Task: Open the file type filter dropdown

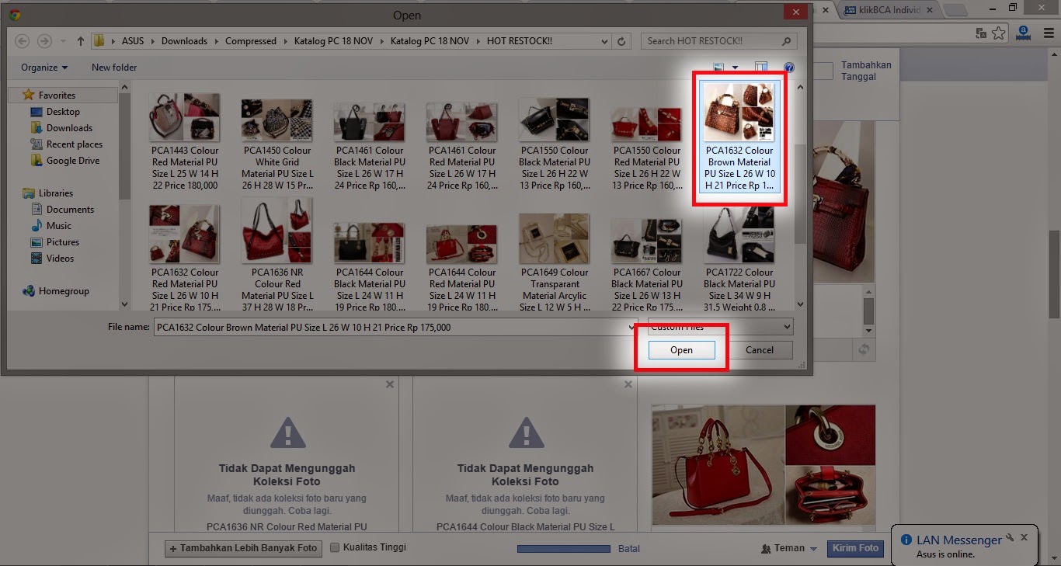Action: (720, 327)
